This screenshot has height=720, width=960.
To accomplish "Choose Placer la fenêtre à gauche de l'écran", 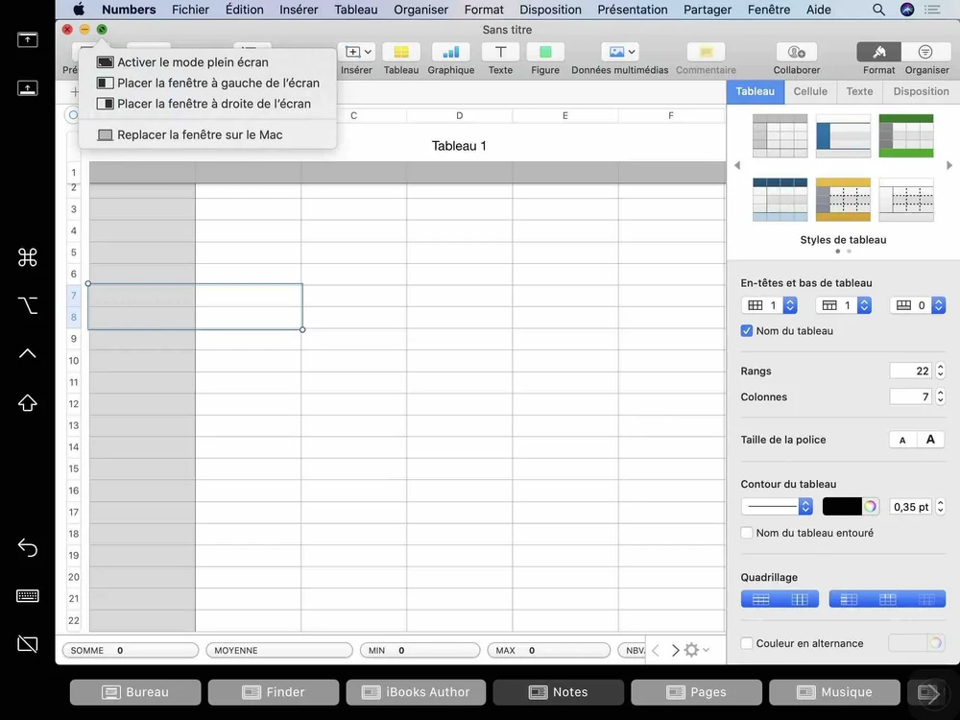I will (207, 83).
